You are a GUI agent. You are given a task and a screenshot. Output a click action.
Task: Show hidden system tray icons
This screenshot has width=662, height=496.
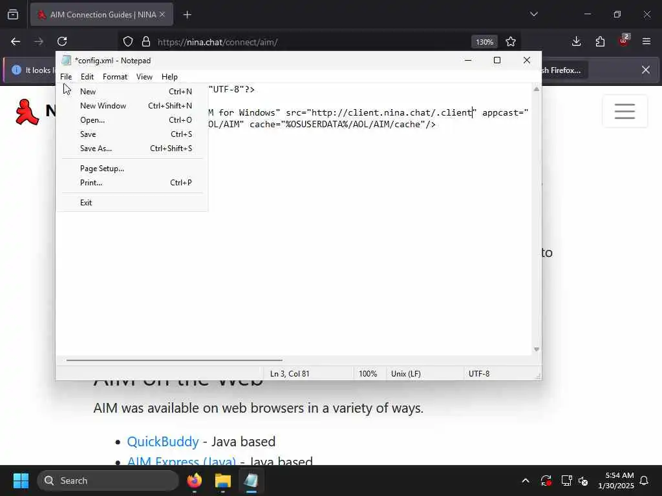point(526,480)
